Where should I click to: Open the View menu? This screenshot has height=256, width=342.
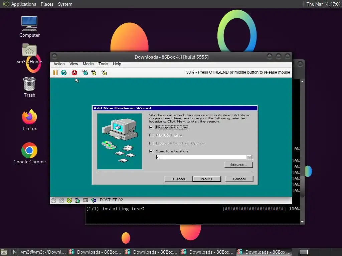(74, 64)
